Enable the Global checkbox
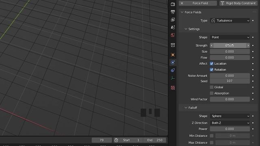 pos(212,87)
